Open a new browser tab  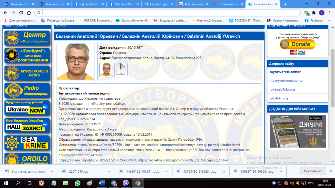286,4
